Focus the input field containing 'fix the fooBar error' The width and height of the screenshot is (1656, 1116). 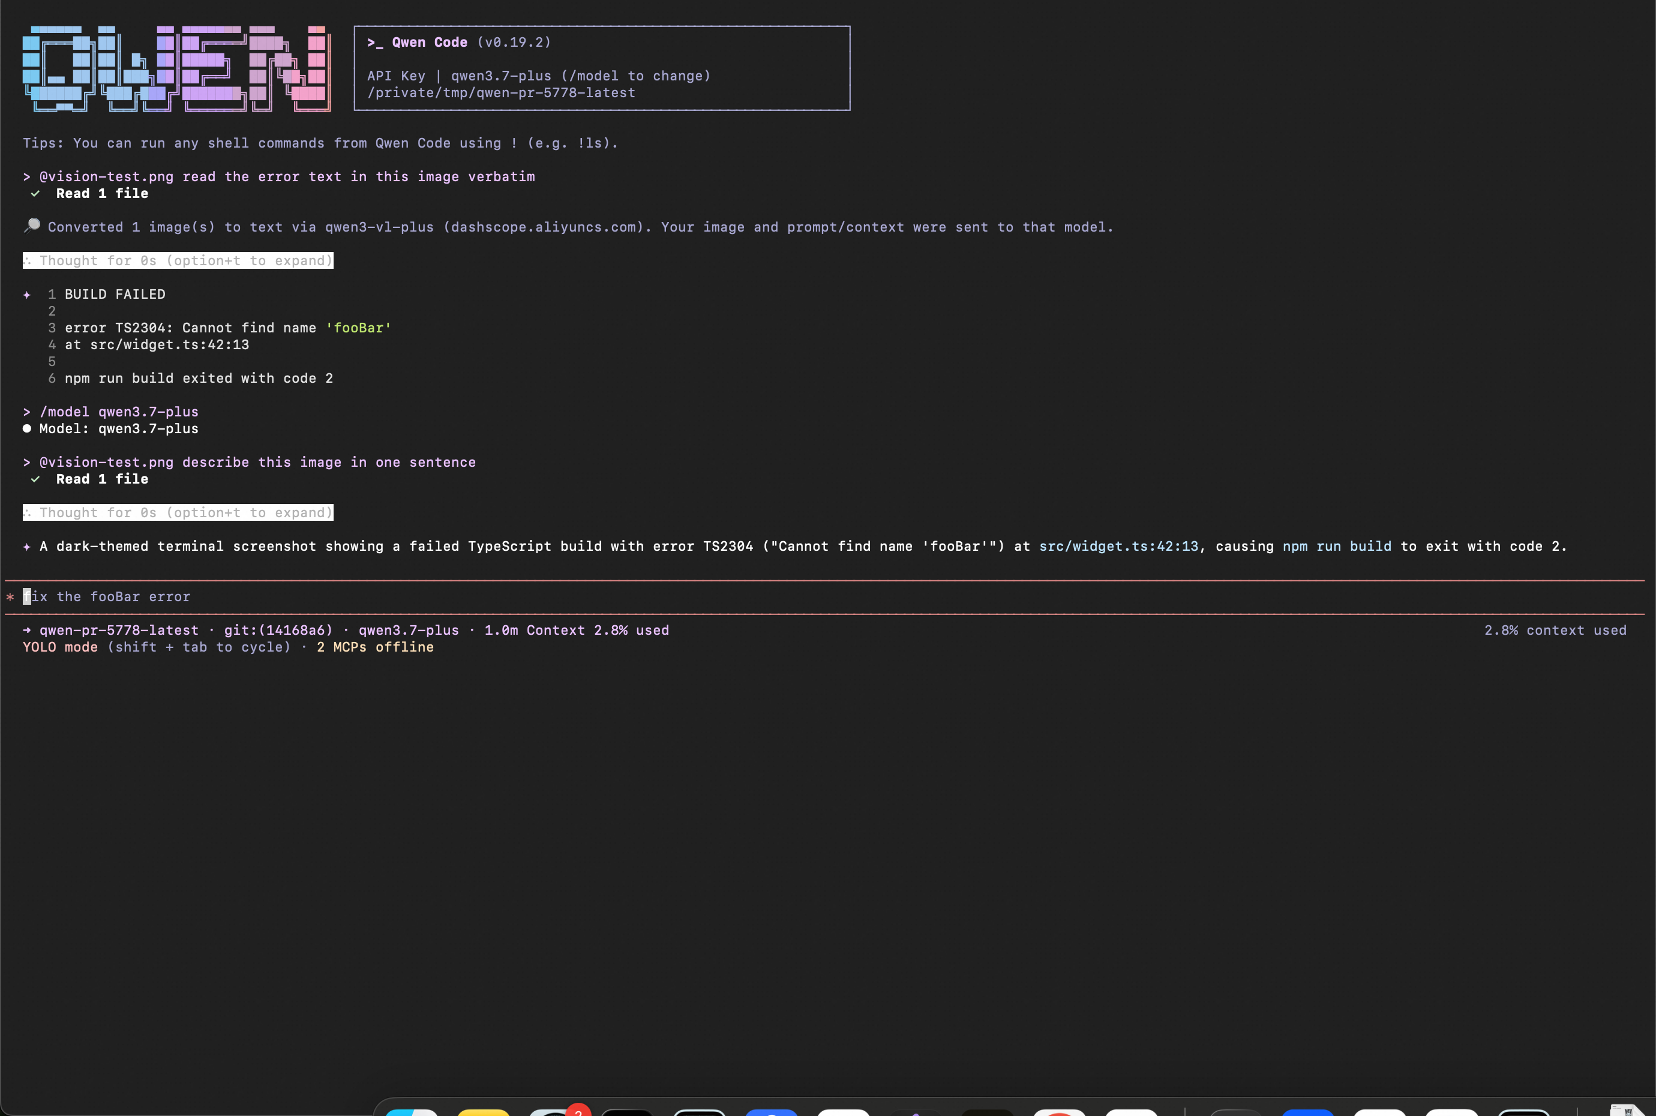(826, 597)
